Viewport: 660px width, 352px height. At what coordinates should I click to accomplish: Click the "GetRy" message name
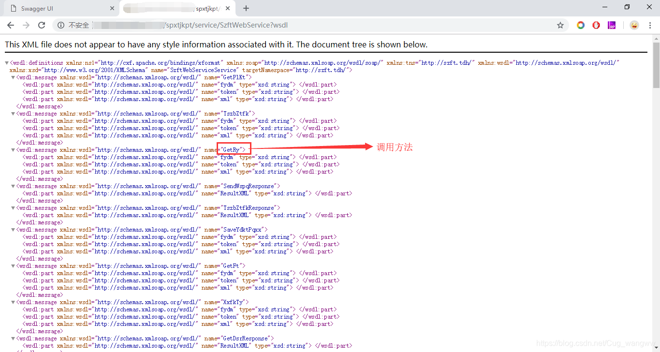pyautogui.click(x=232, y=150)
